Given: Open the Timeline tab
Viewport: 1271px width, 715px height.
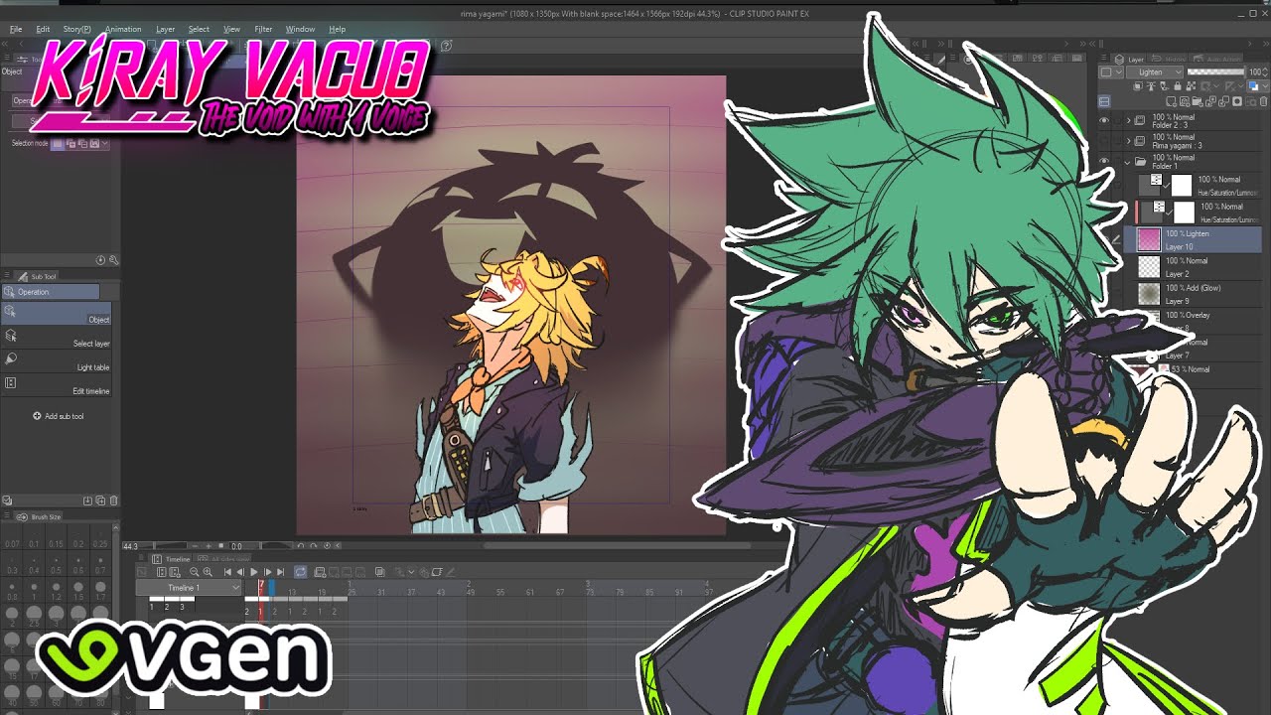Looking at the screenshot, I should [x=171, y=559].
